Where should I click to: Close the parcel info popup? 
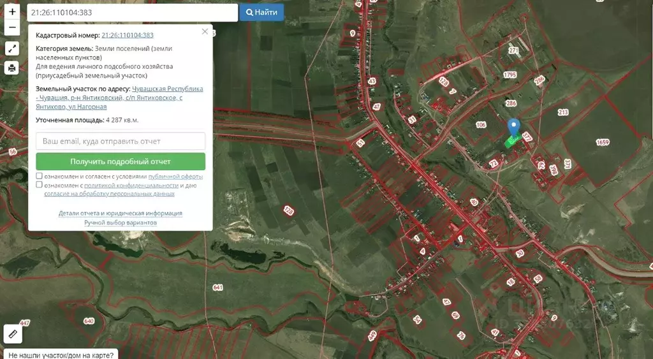click(x=205, y=31)
